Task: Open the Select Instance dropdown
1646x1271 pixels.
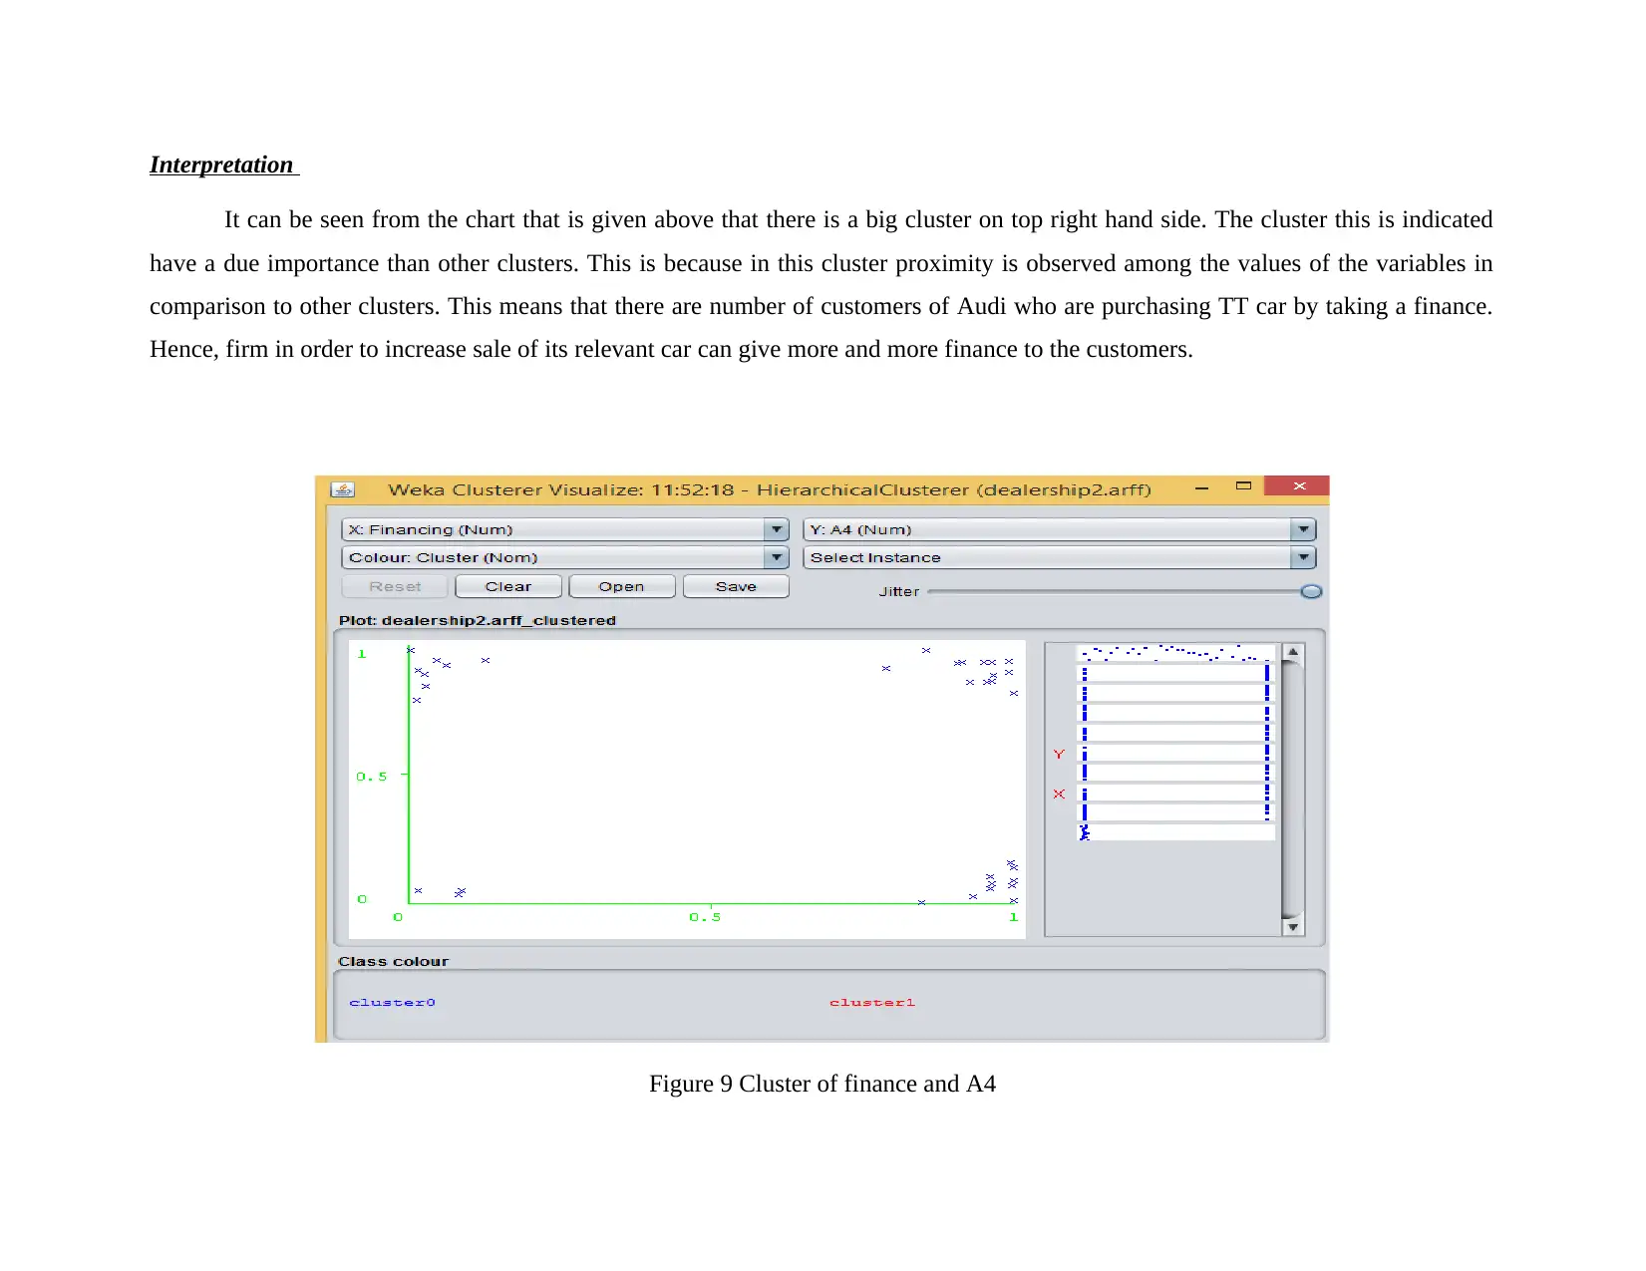Action: tap(1059, 557)
